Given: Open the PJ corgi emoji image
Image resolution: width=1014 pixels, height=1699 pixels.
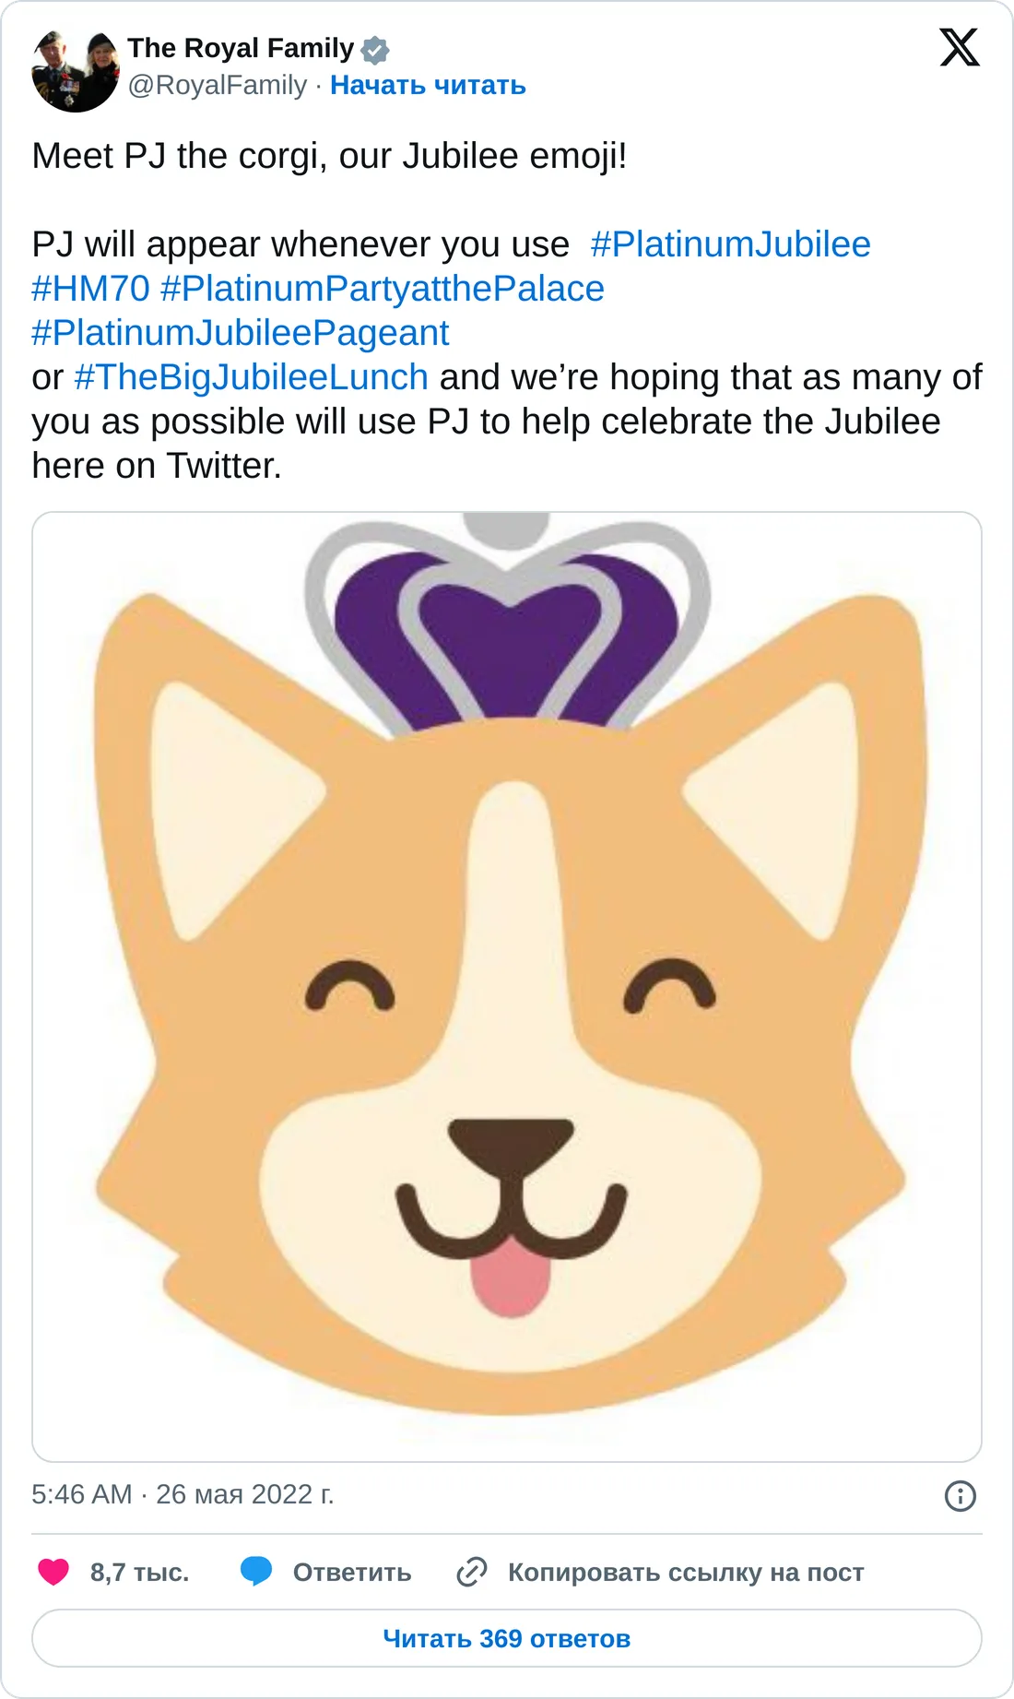Looking at the screenshot, I should click(x=506, y=986).
